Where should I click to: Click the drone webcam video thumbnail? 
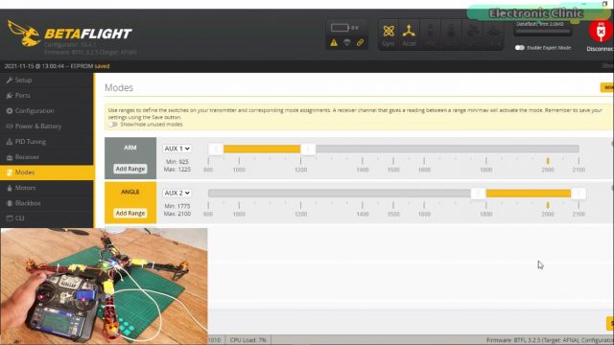(105, 287)
